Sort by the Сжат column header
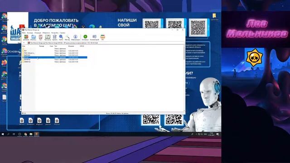The width and height of the screenshot is (290, 163). (x=51, y=46)
